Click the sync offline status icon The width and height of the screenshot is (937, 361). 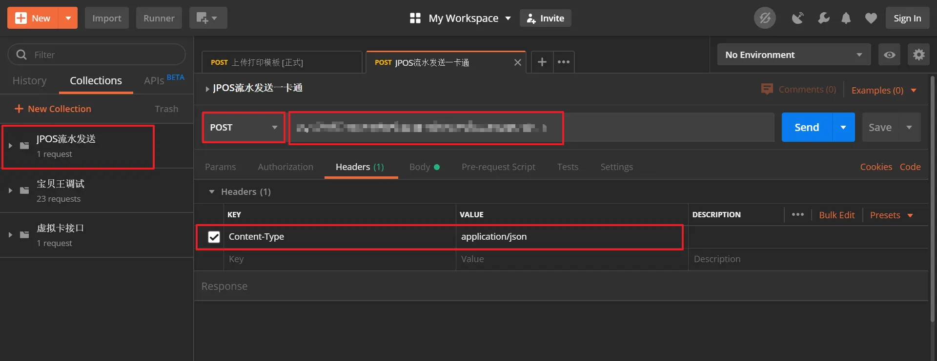[765, 18]
